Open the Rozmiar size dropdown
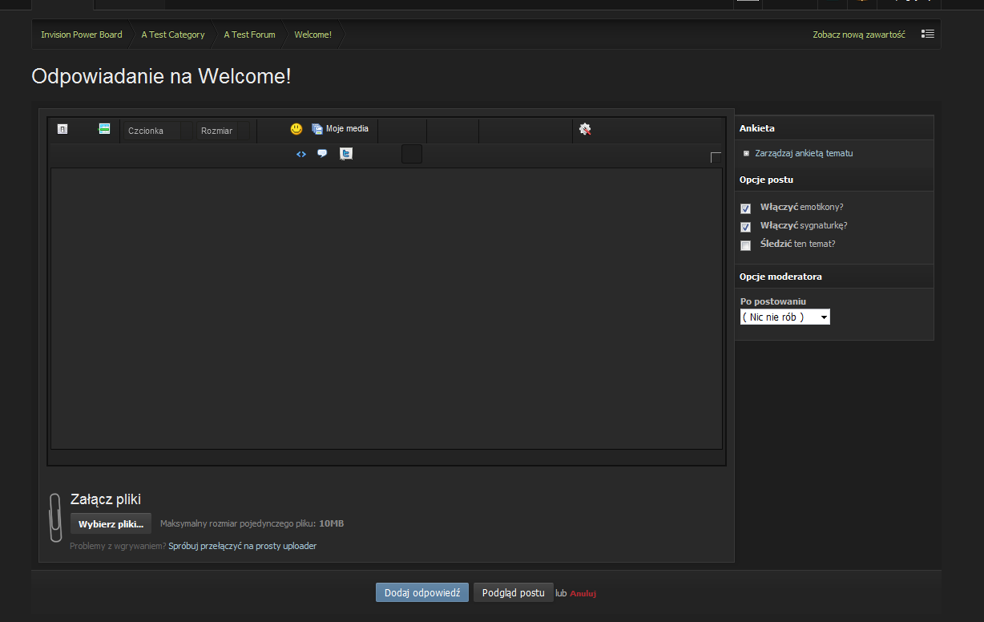Image resolution: width=984 pixels, height=622 pixels. 223,131
